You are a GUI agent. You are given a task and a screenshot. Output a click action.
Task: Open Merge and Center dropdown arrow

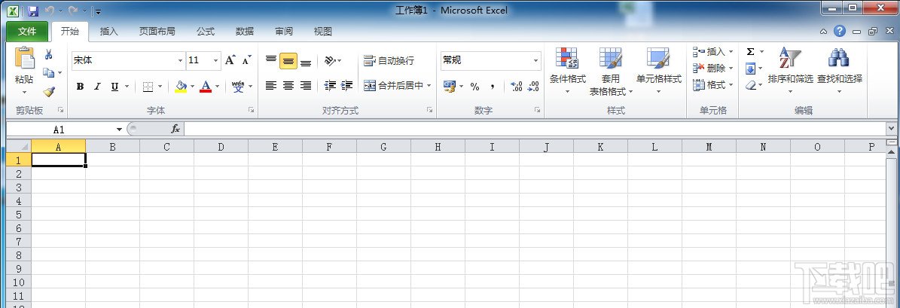[x=429, y=85]
